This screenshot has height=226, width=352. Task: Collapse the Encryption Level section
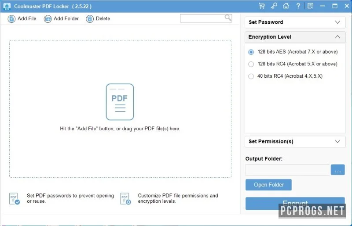point(295,37)
